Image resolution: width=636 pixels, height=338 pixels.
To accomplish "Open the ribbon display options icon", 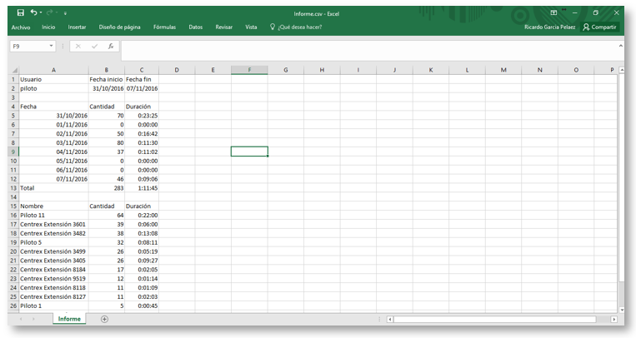I will click(x=553, y=12).
